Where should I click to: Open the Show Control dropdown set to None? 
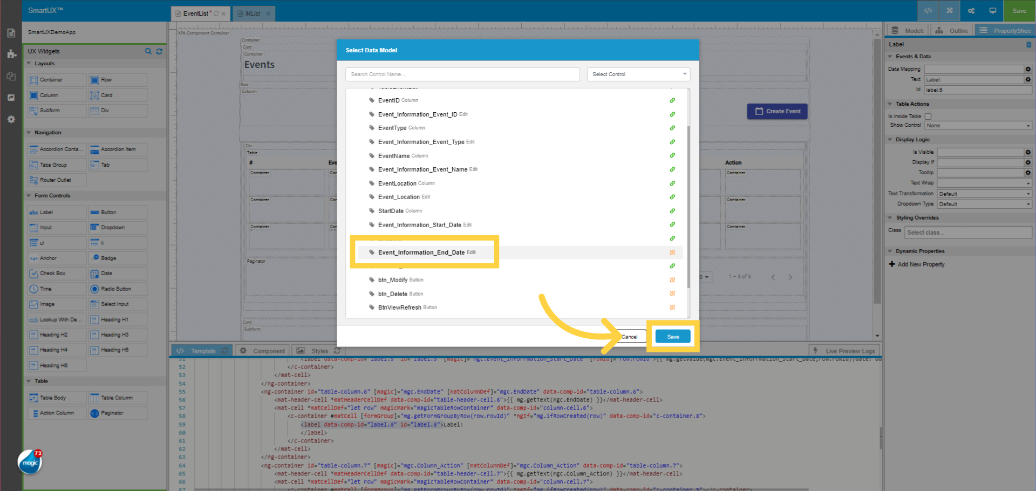(x=978, y=125)
